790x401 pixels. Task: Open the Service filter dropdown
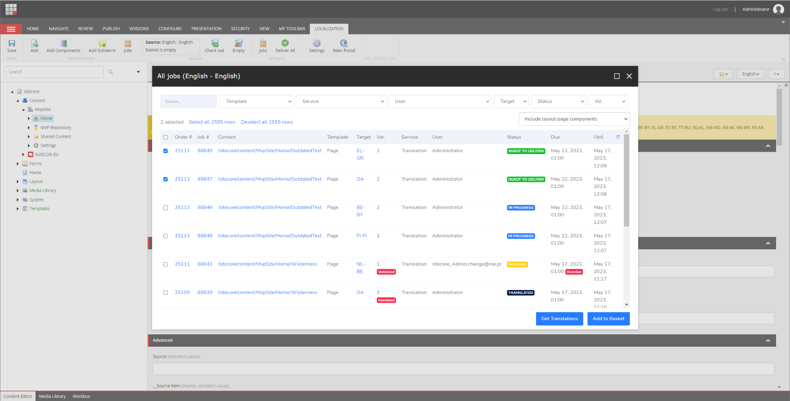click(341, 101)
